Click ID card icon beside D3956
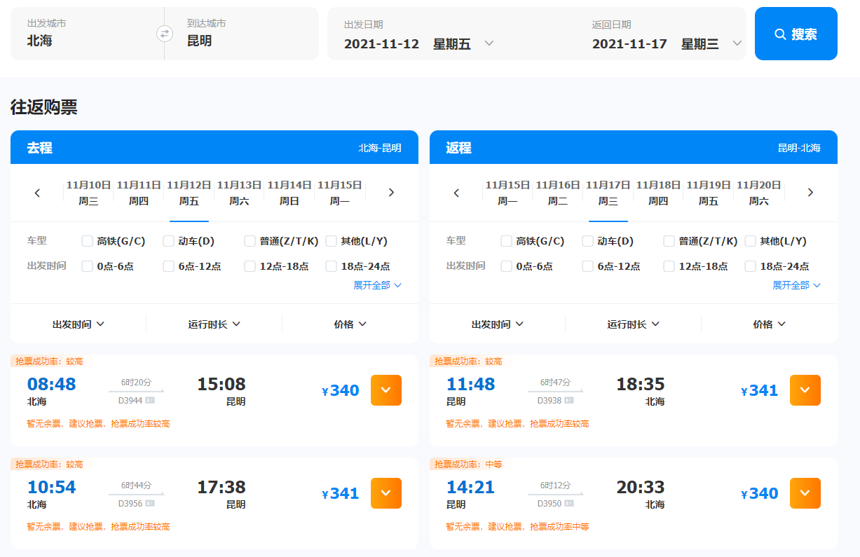Screen dimensions: 860x557 tap(150, 503)
